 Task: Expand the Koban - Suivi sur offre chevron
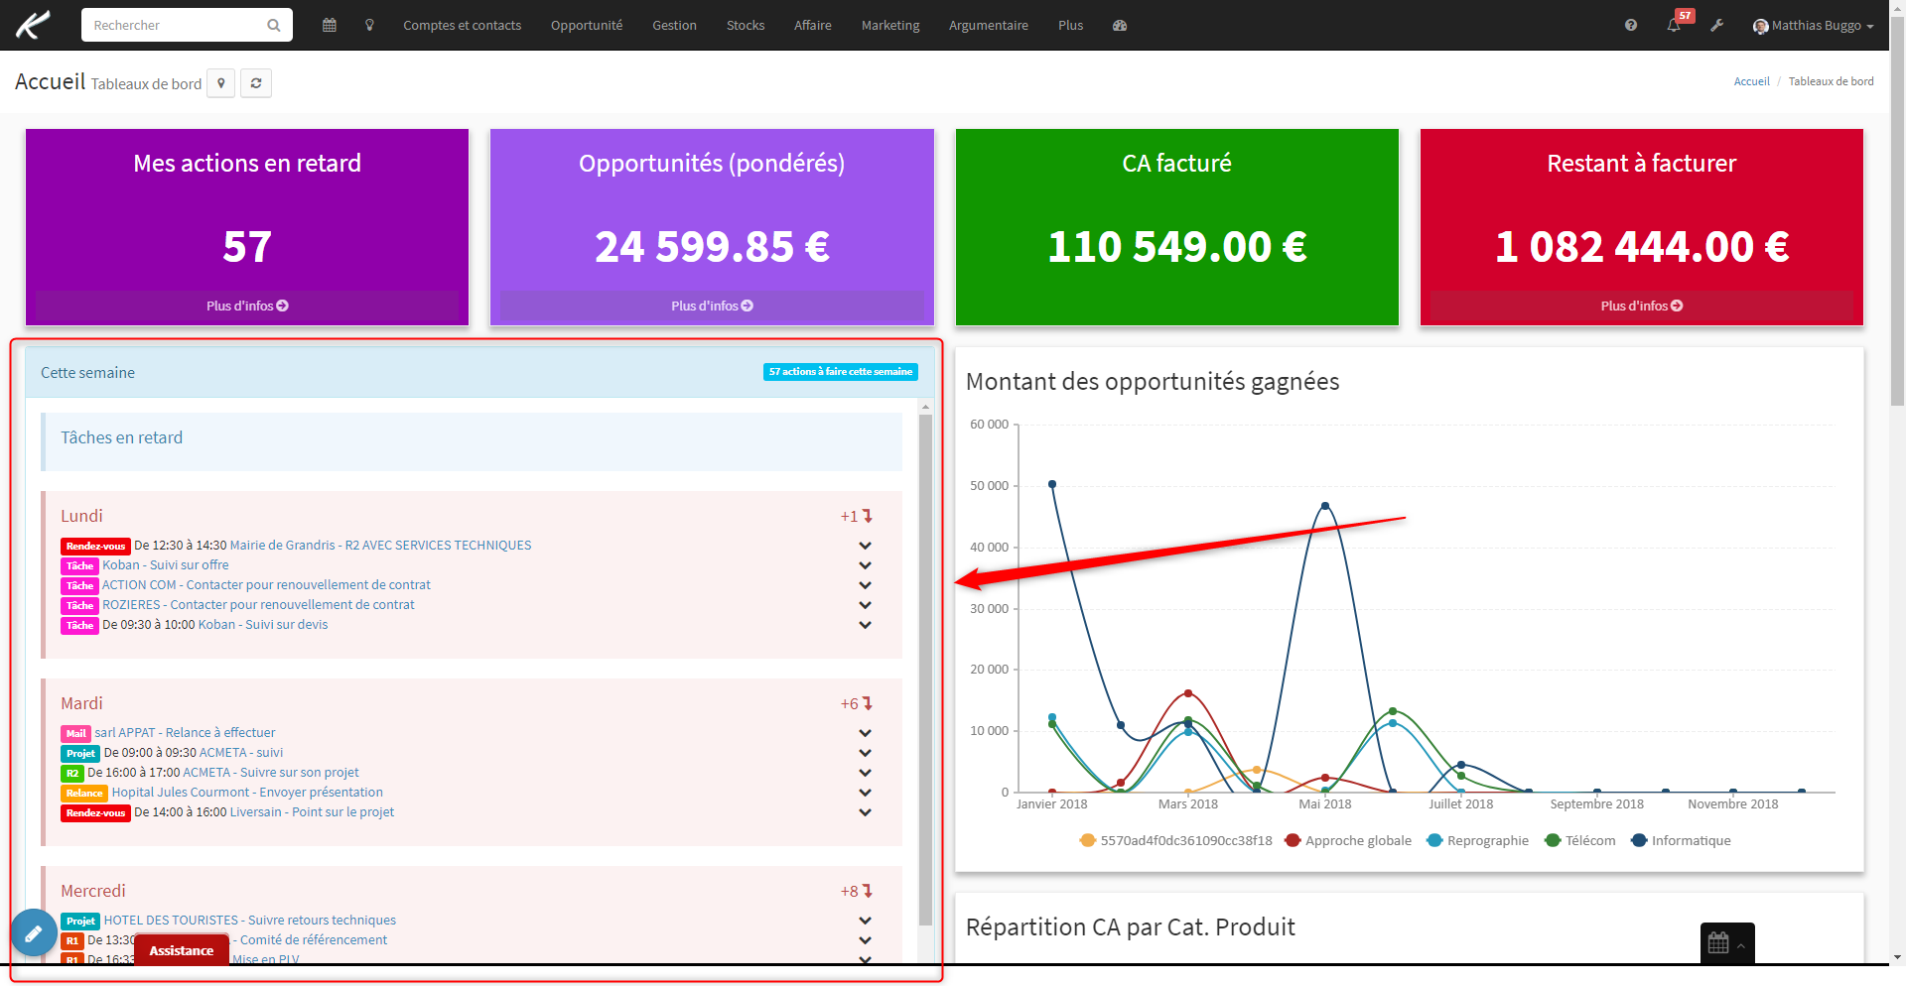[x=865, y=565]
